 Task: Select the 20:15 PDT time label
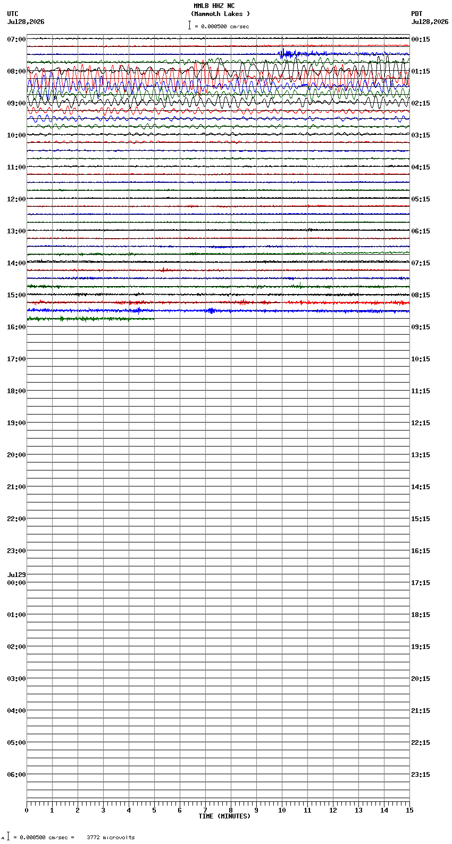click(421, 679)
